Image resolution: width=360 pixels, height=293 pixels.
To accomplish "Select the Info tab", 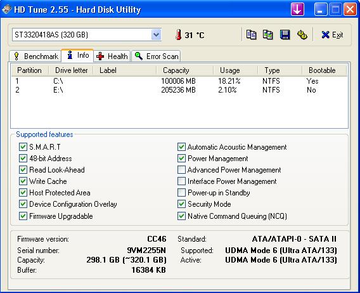I will pyautogui.click(x=77, y=55).
